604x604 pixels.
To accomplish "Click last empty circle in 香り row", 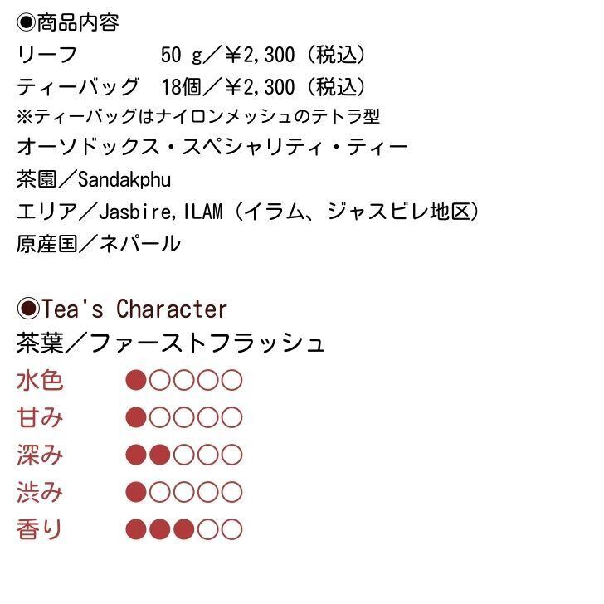I will coord(232,528).
